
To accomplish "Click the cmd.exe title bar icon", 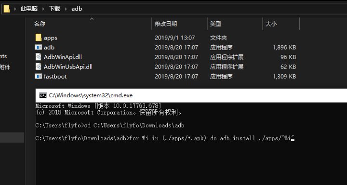I will point(43,95).
